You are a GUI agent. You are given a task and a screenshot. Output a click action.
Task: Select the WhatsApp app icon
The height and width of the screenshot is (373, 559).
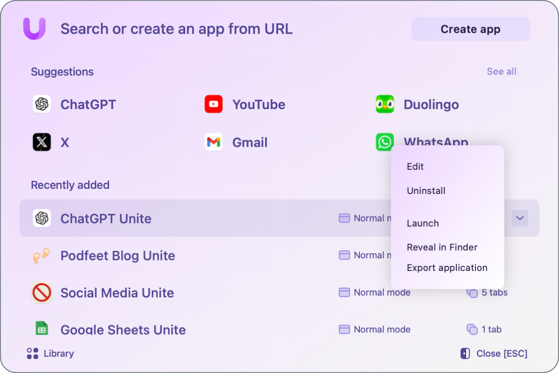click(384, 142)
